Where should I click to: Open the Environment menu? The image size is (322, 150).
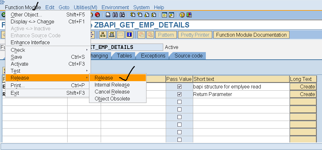115,8
